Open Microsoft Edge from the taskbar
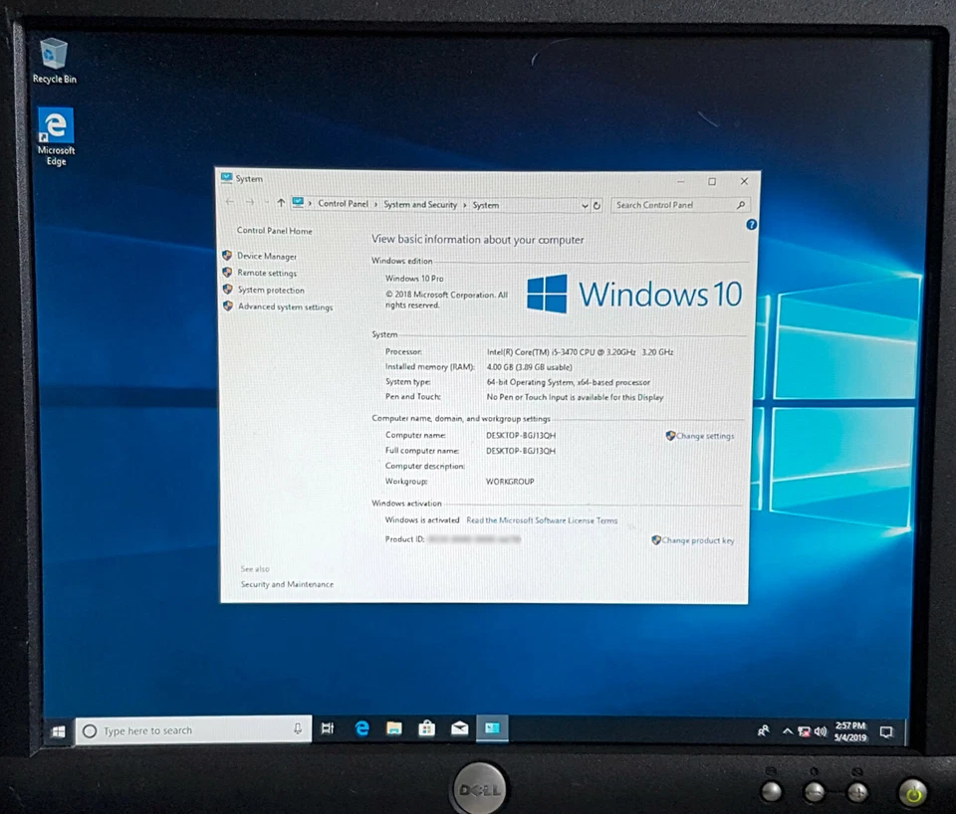This screenshot has width=956, height=814. coord(360,727)
